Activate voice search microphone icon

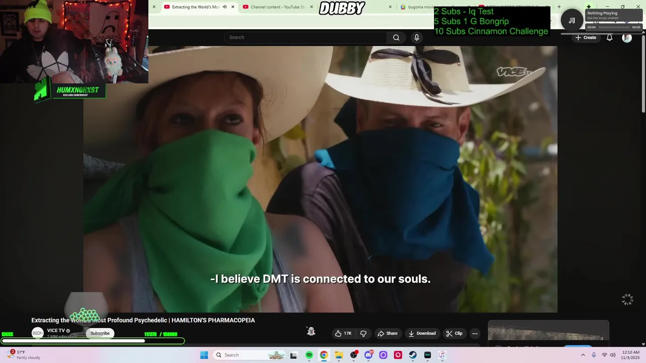416,37
